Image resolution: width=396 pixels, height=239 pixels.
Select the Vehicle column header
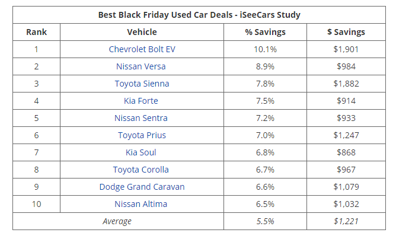coord(142,32)
